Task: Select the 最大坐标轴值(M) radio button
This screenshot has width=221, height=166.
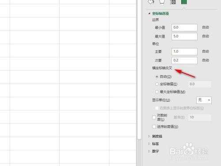Action: pyautogui.click(x=157, y=92)
